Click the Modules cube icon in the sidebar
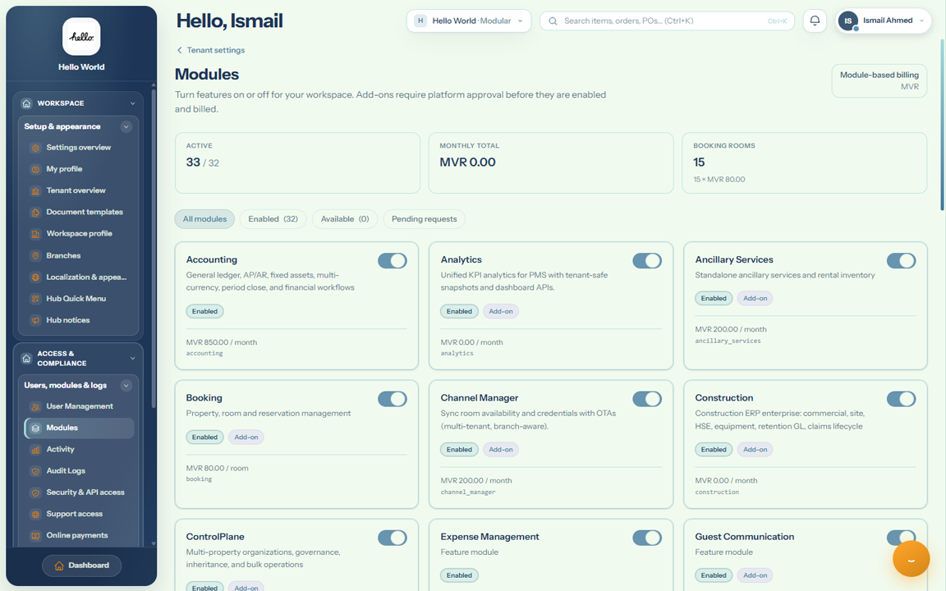The image size is (946, 591). (x=35, y=428)
